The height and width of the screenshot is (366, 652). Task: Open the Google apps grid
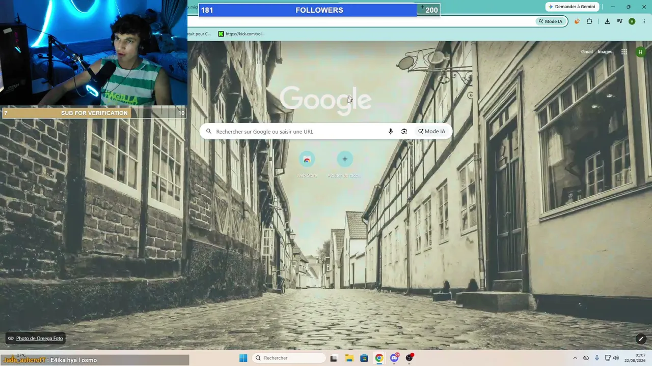coord(624,52)
